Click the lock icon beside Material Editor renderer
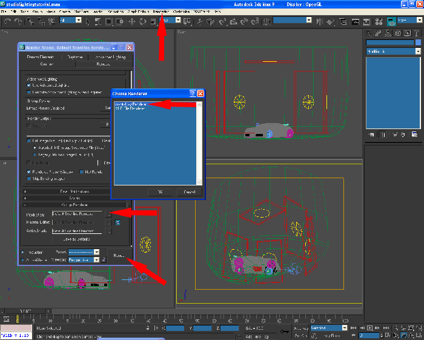 tap(118, 222)
